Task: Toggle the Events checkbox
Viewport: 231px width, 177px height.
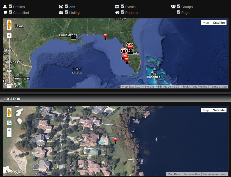Action: (x=123, y=6)
